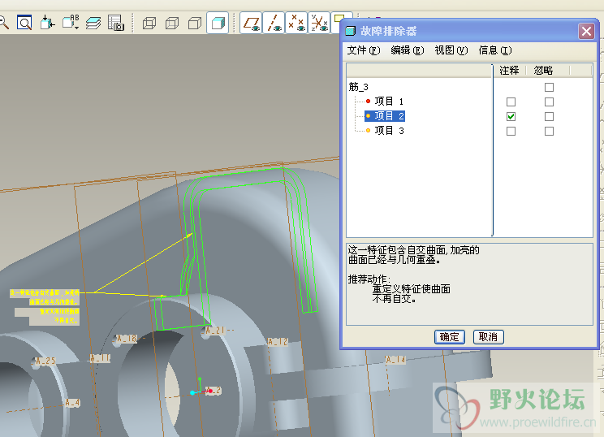Toggle coordinate systems display
604x437 pixels.
[319, 23]
